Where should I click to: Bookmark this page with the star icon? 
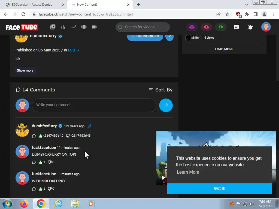(227, 14)
